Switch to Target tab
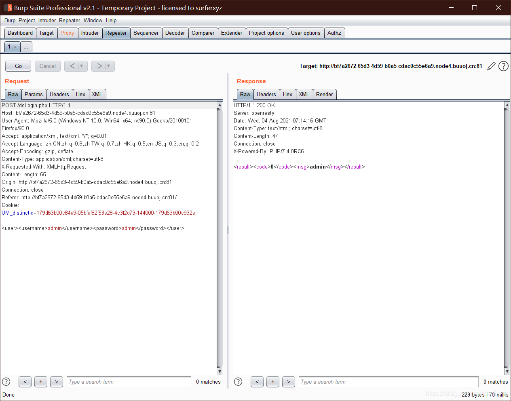Image resolution: width=511 pixels, height=401 pixels. point(46,33)
